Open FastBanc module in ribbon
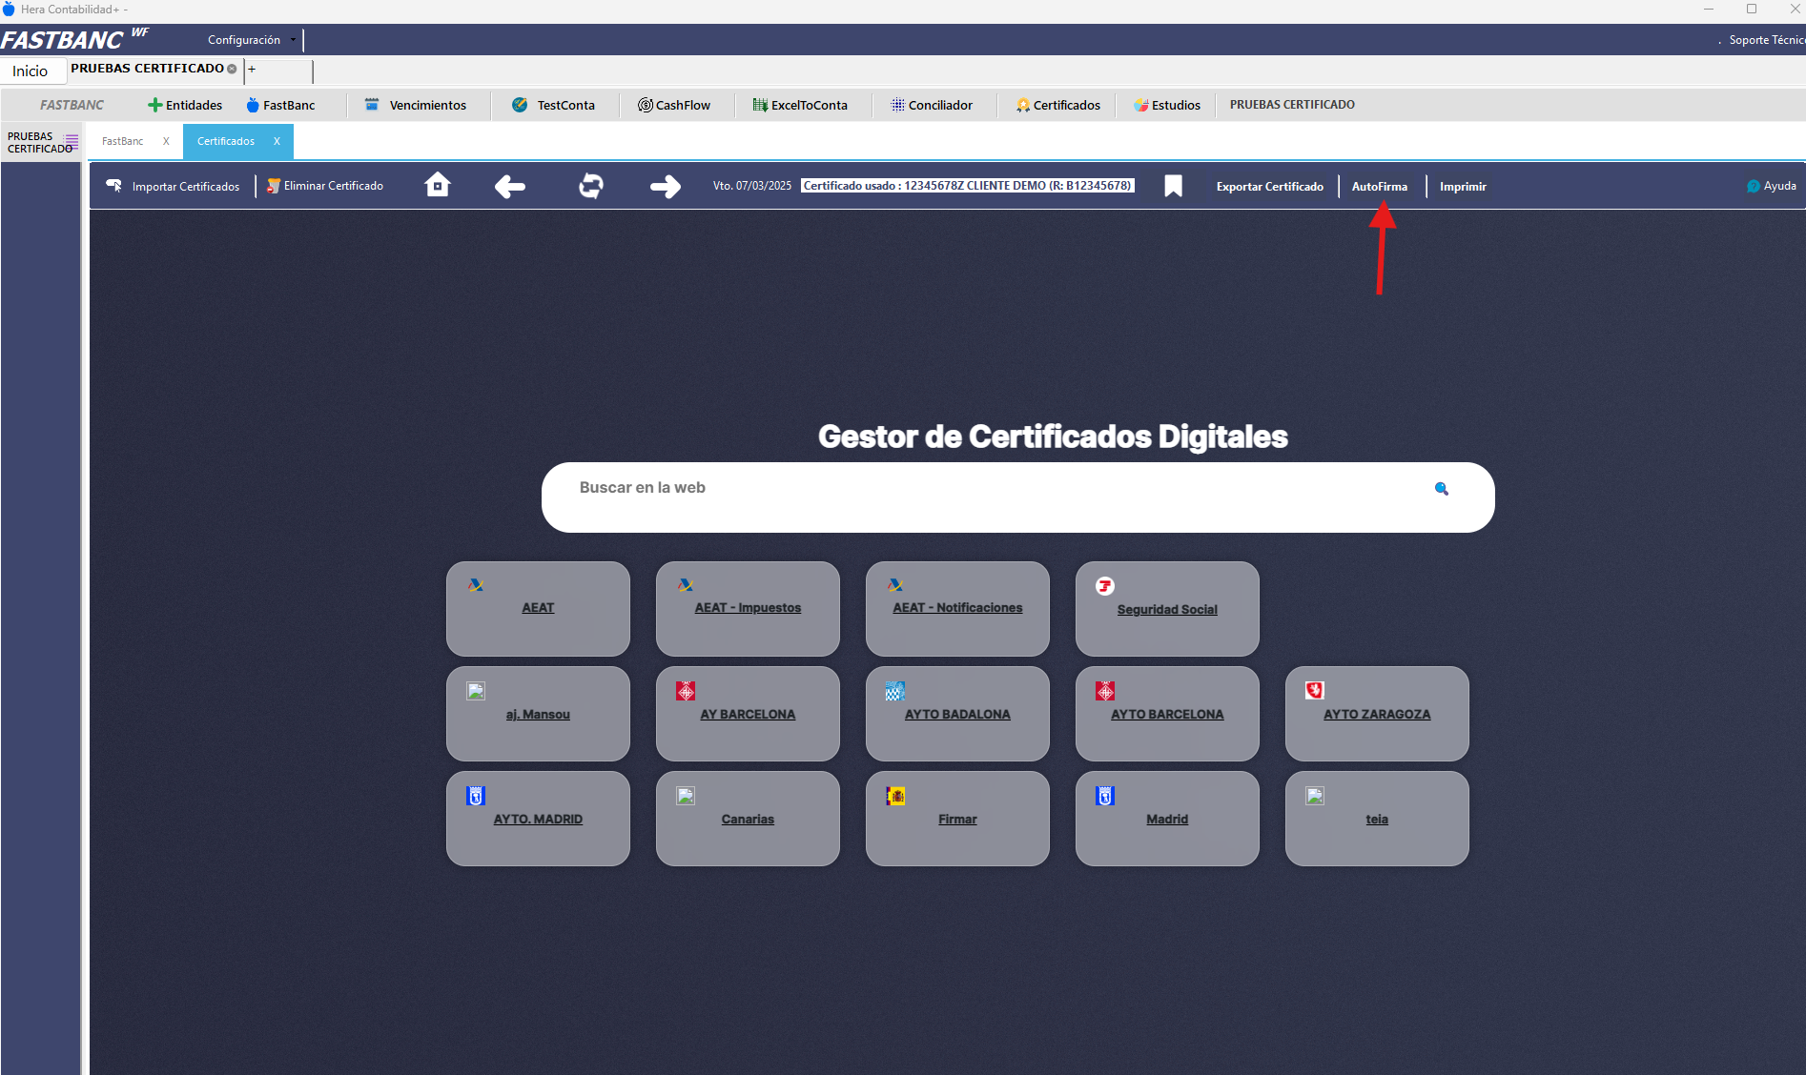Viewport: 1806px width, 1075px height. click(280, 105)
